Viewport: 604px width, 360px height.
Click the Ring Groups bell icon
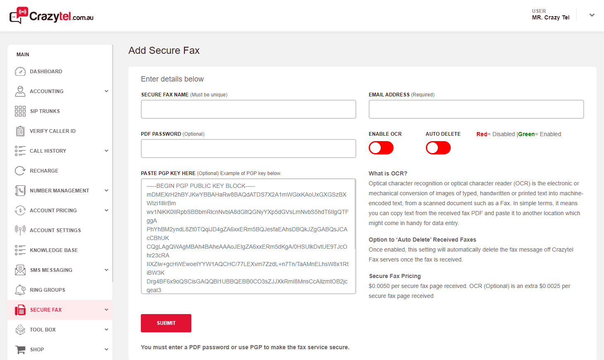[20, 290]
